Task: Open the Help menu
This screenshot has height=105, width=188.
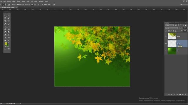Action: coord(46,1)
